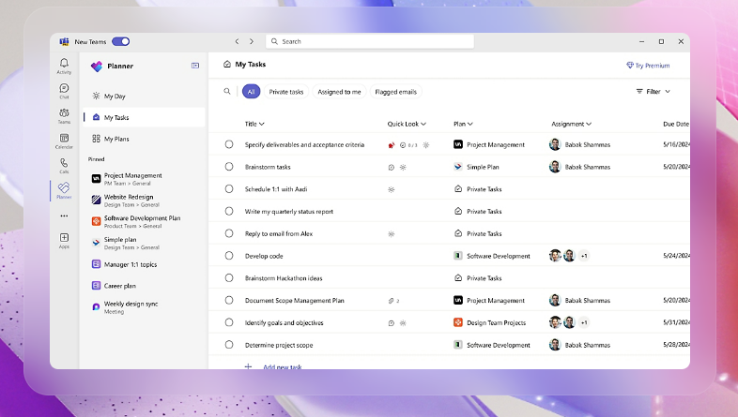Go to My Day
738x417 pixels.
[144, 96]
